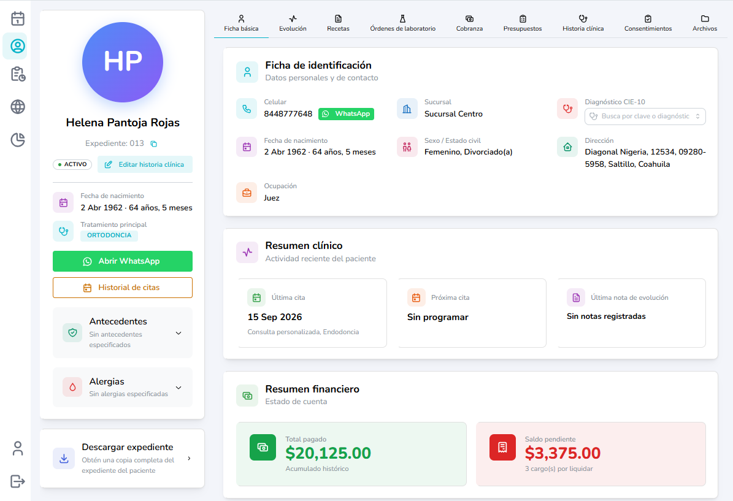
Task: Click the ORTODONCIA treatment tag
Action: (109, 235)
